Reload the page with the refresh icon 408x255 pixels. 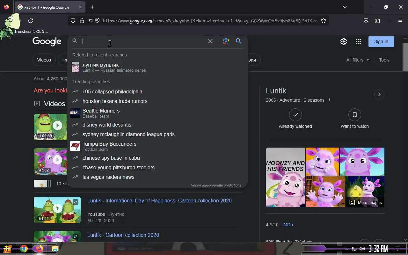[31, 21]
